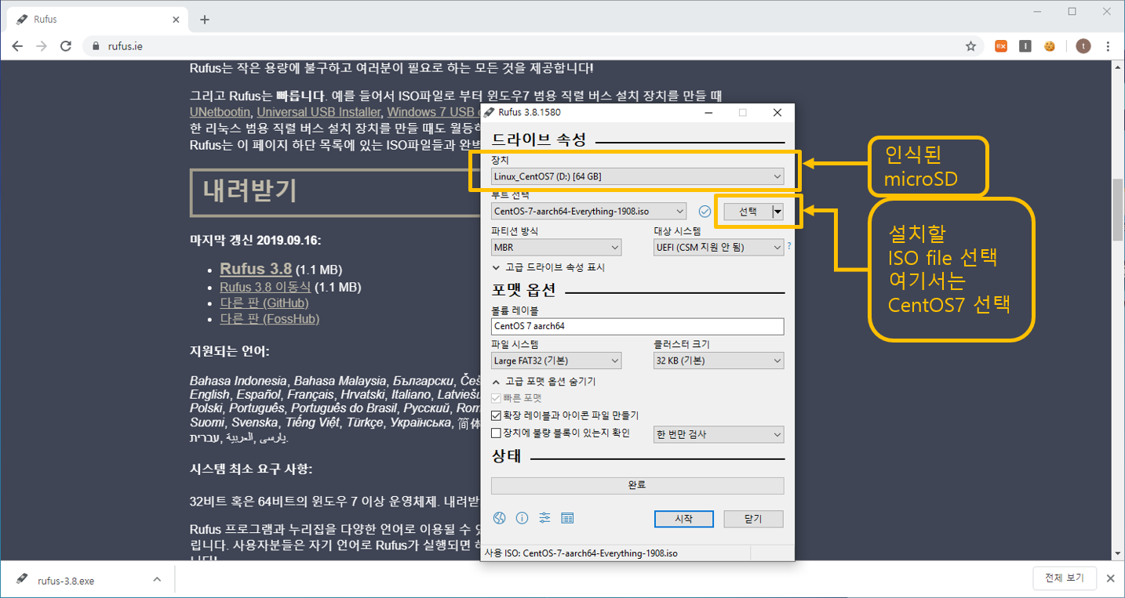The height and width of the screenshot is (598, 1125).
Task: Open Chrome three-dot menu
Action: click(1109, 46)
